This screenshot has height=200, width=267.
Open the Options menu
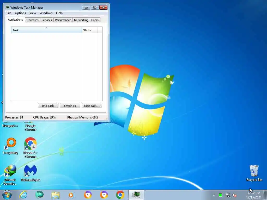20,13
